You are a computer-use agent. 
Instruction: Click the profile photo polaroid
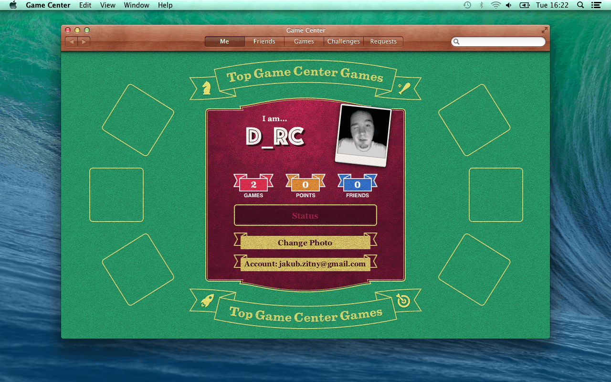(x=363, y=135)
